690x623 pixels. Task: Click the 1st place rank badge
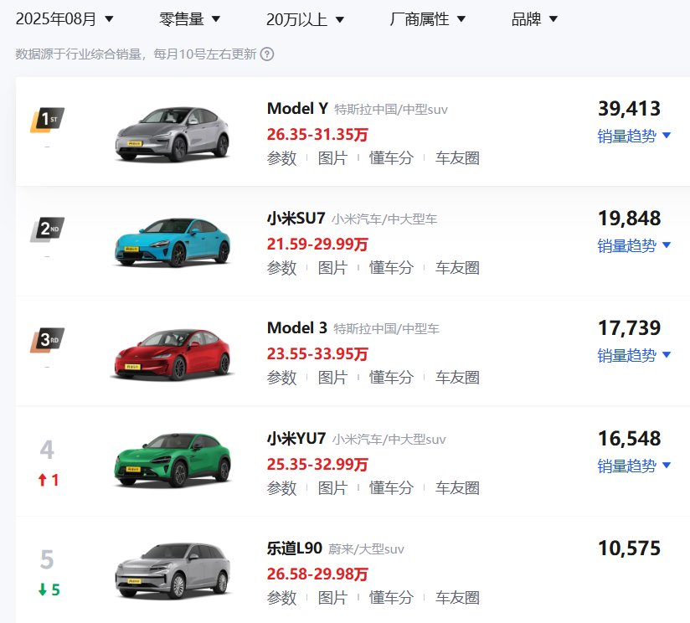[47, 120]
